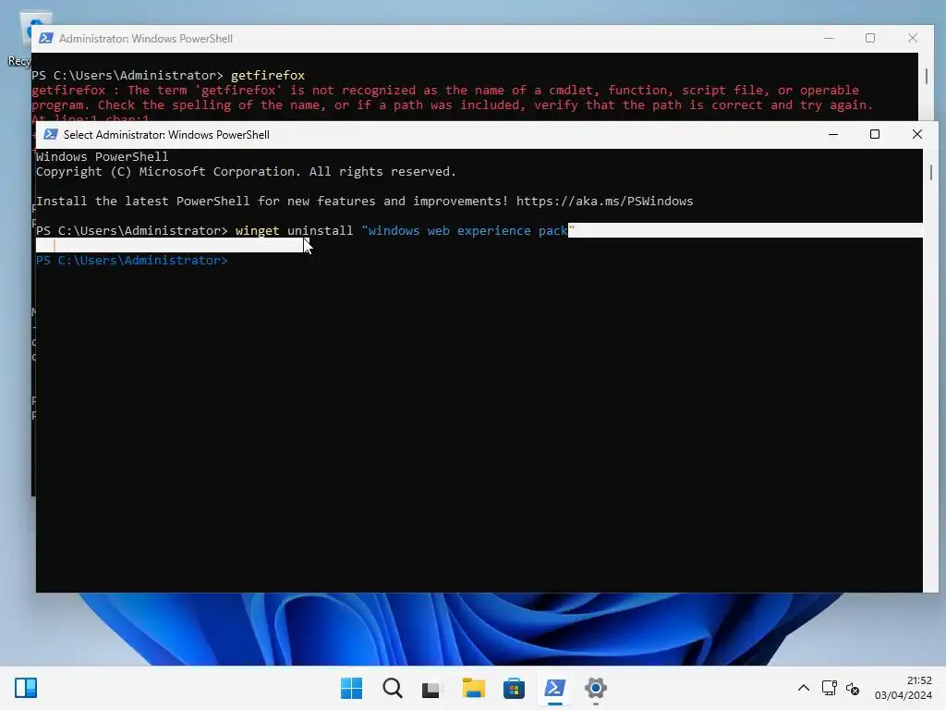Click the "getfirefox" command in background window
This screenshot has height=710, width=946.
268,75
